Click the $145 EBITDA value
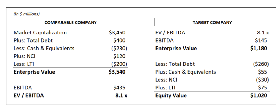The width and height of the screenshot is (279, 109). point(261,40)
